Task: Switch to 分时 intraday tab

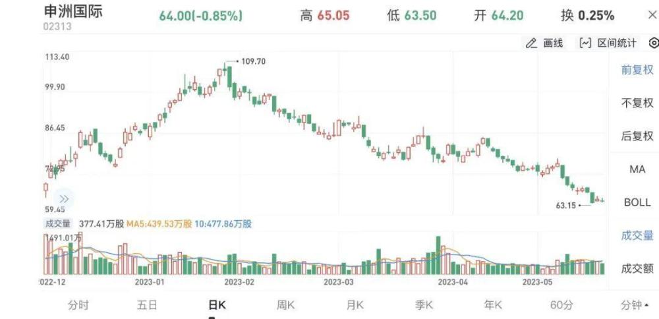Action: [x=78, y=306]
